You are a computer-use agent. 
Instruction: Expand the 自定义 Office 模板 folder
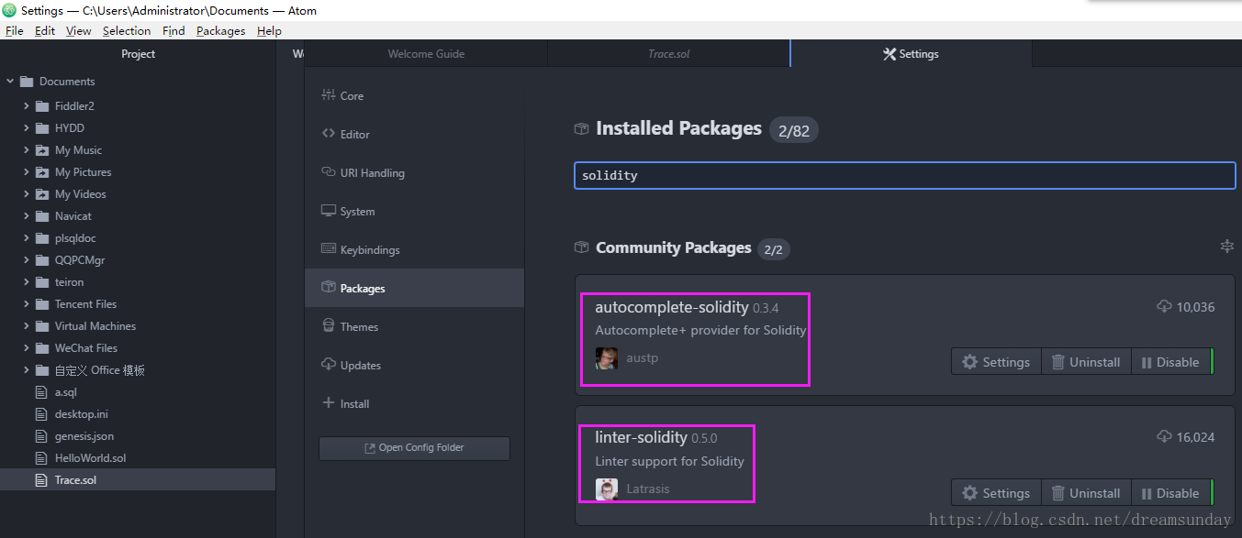(x=27, y=370)
